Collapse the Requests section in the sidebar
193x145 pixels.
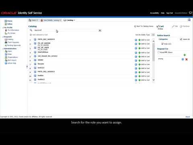[x=3, y=37]
